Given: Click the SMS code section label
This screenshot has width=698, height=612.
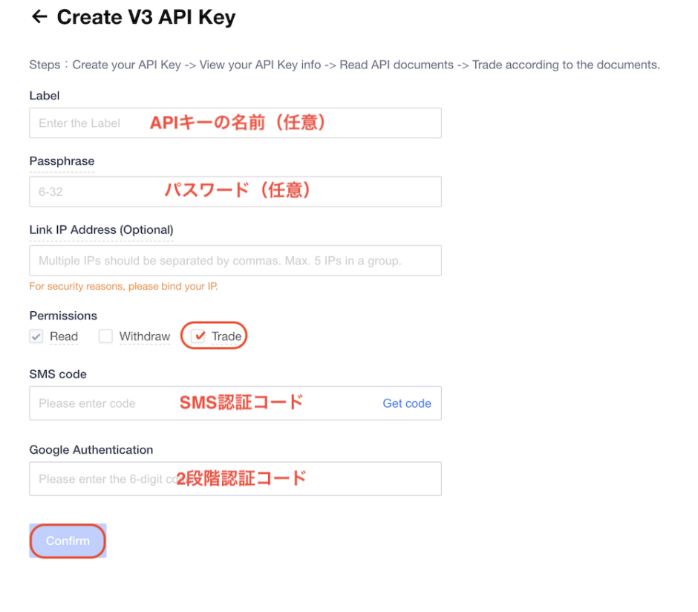Looking at the screenshot, I should click(x=58, y=374).
